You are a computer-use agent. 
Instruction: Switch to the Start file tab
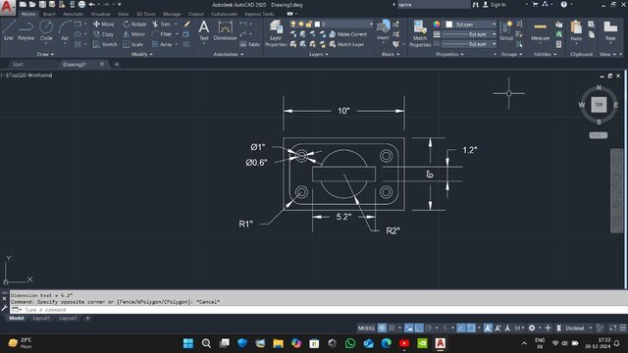tap(18, 65)
